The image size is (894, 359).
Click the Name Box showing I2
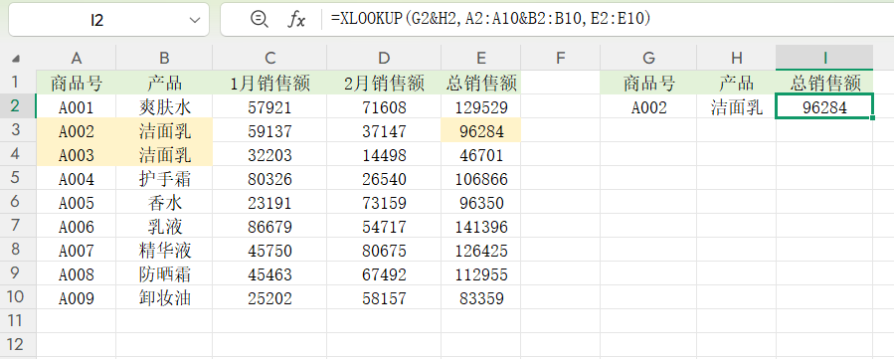pyautogui.click(x=108, y=20)
